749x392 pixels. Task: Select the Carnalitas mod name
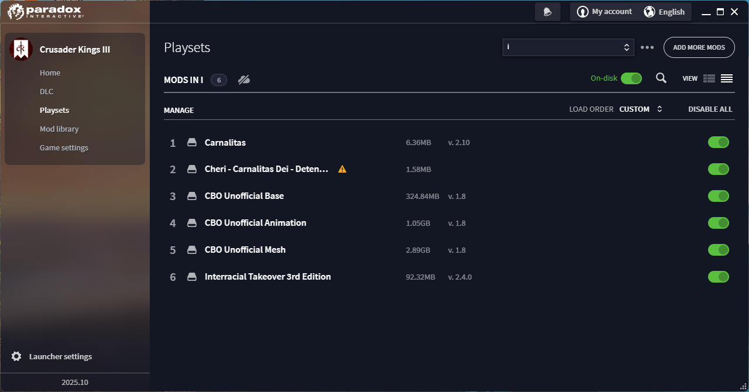click(225, 142)
